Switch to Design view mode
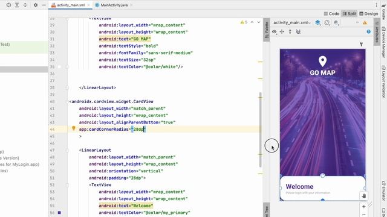387x217 pixels. (x=368, y=14)
